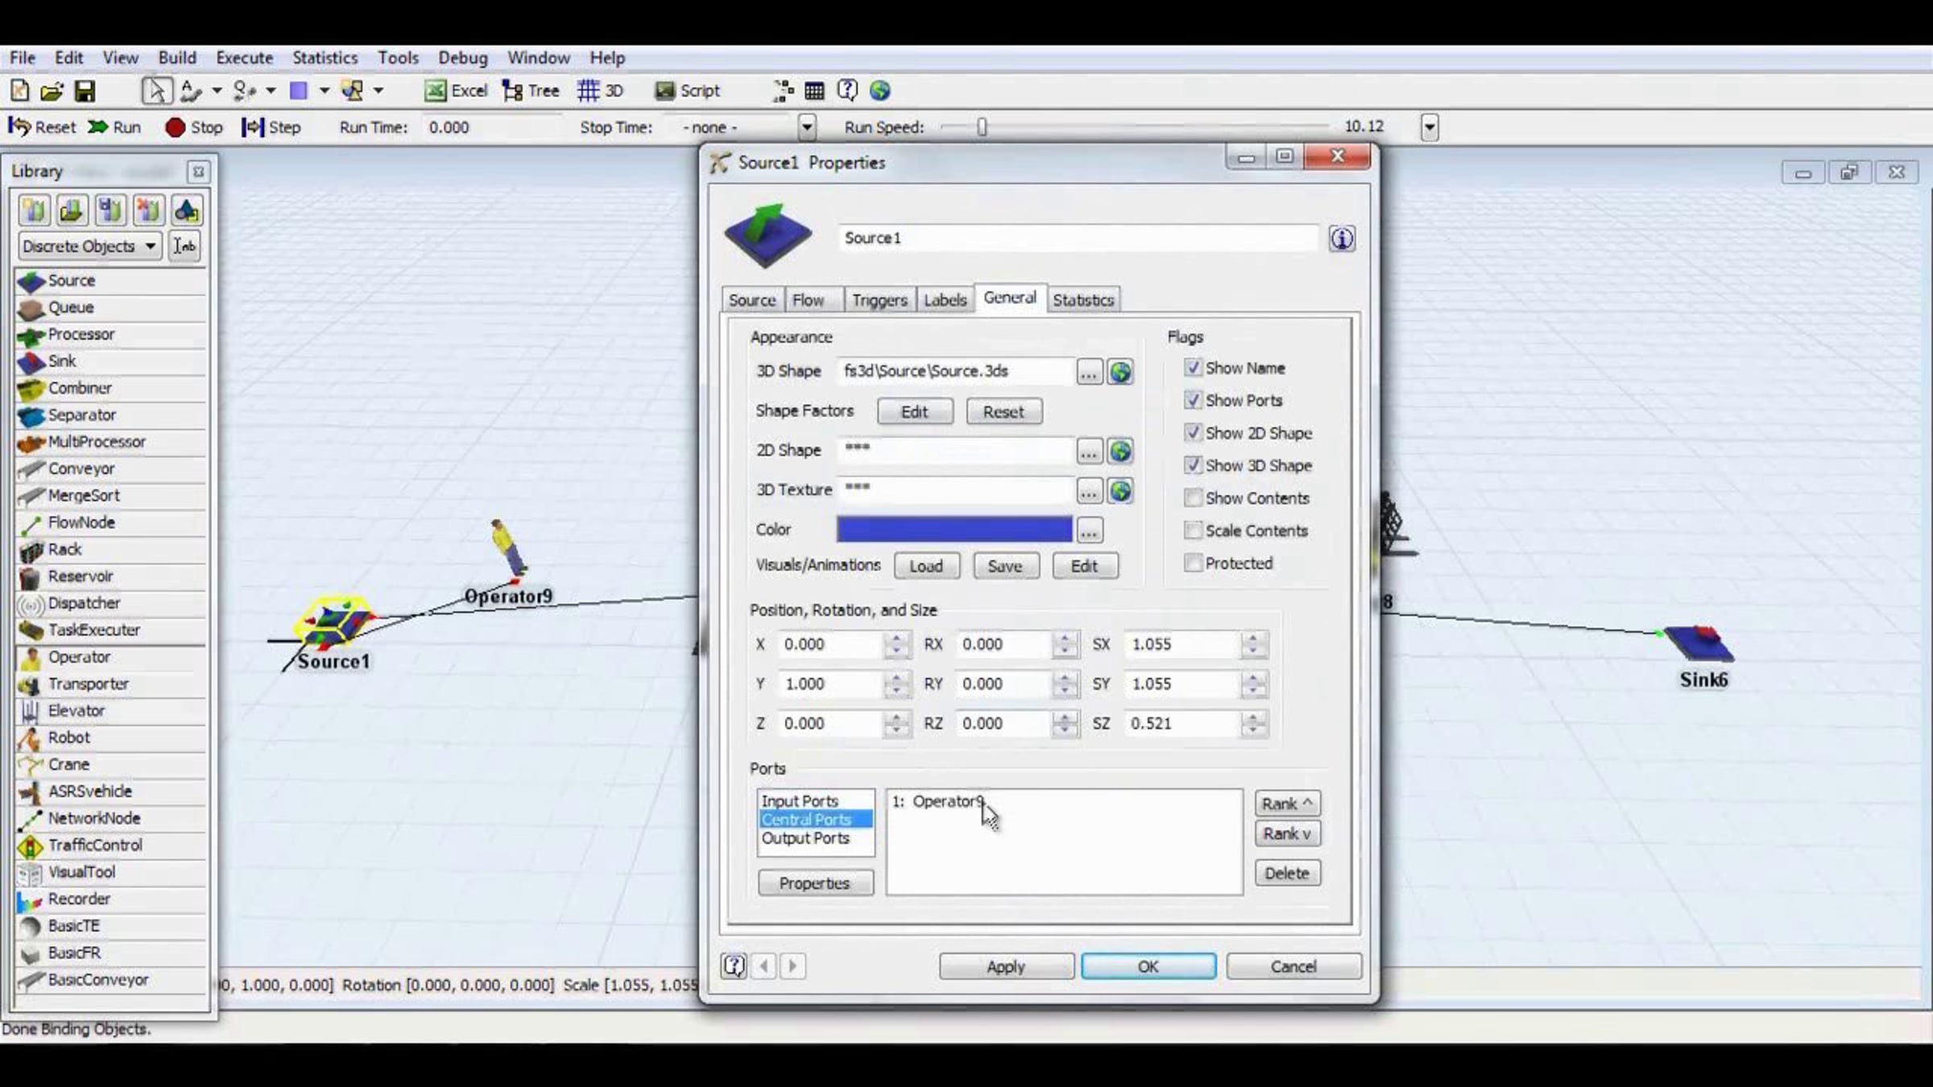Image resolution: width=1933 pixels, height=1087 pixels.
Task: Select Output Ports in the list
Action: 805,838
